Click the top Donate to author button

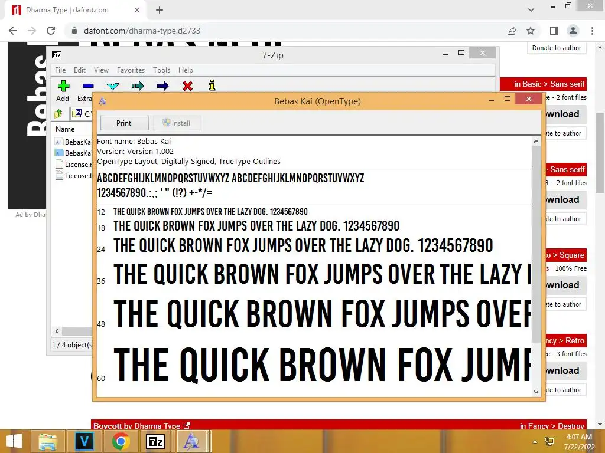(x=557, y=48)
